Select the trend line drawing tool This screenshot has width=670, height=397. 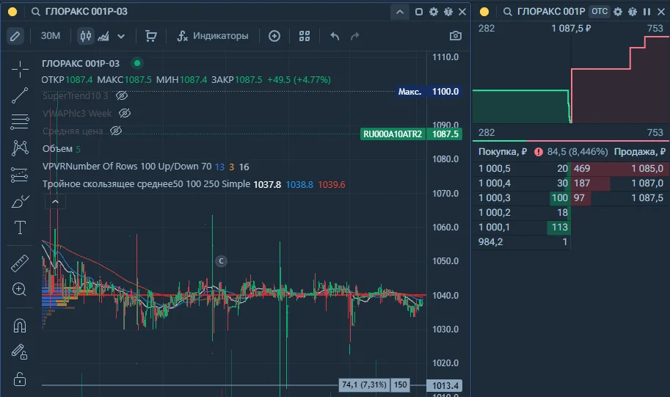tap(20, 95)
